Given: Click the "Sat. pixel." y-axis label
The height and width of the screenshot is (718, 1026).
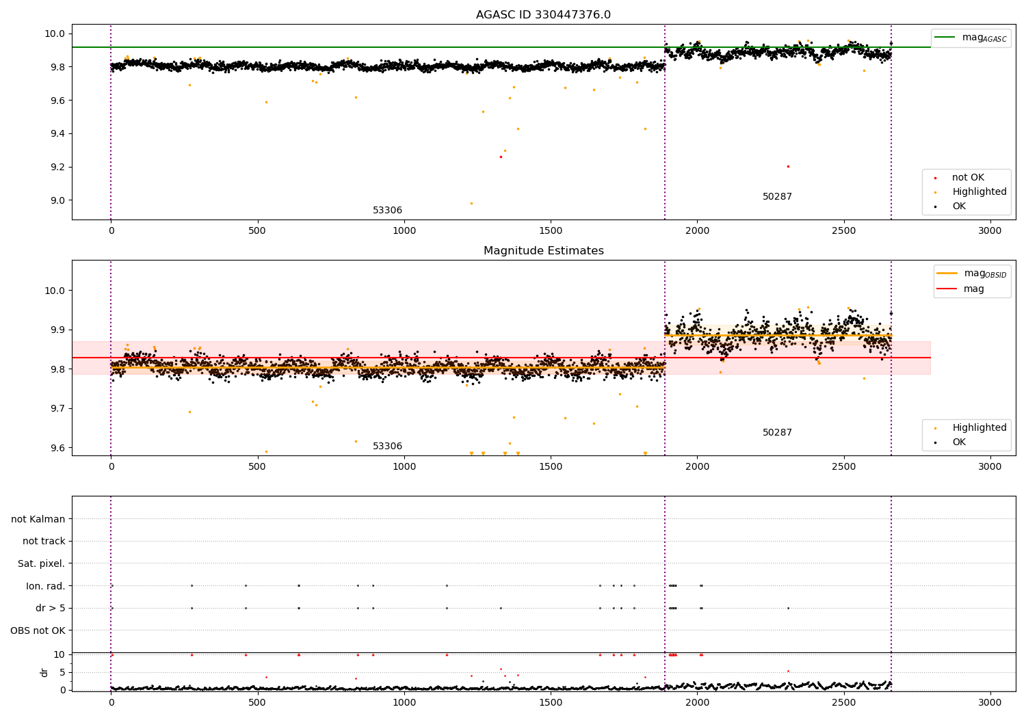Looking at the screenshot, I should (42, 563).
